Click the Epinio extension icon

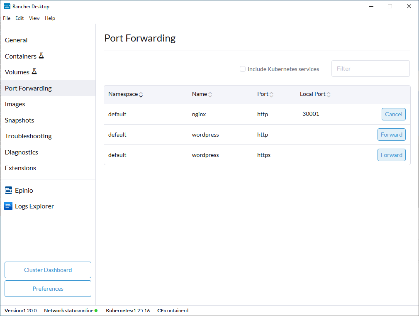(8, 190)
